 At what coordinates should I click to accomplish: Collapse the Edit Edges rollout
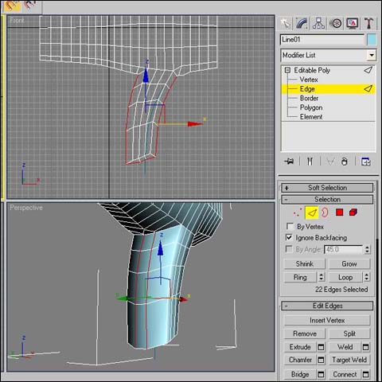327,306
